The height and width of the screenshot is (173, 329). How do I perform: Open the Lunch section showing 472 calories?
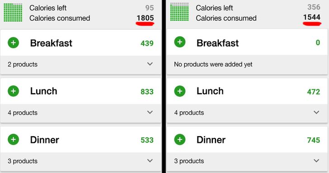(247, 91)
